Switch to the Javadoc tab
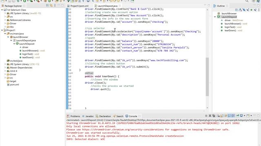The image size is (261, 146). pos(88,116)
